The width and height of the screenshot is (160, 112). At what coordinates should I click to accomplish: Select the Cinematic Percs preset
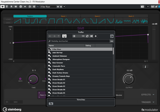click(80, 66)
